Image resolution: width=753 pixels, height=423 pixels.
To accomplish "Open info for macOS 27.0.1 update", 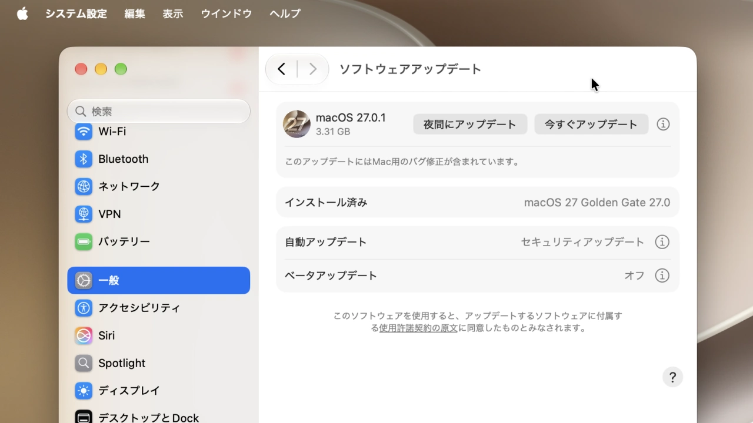I will [x=663, y=124].
